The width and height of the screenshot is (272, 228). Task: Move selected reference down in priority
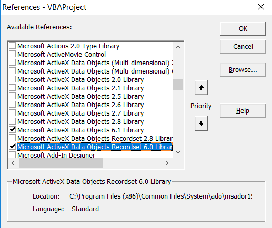pos(201,123)
